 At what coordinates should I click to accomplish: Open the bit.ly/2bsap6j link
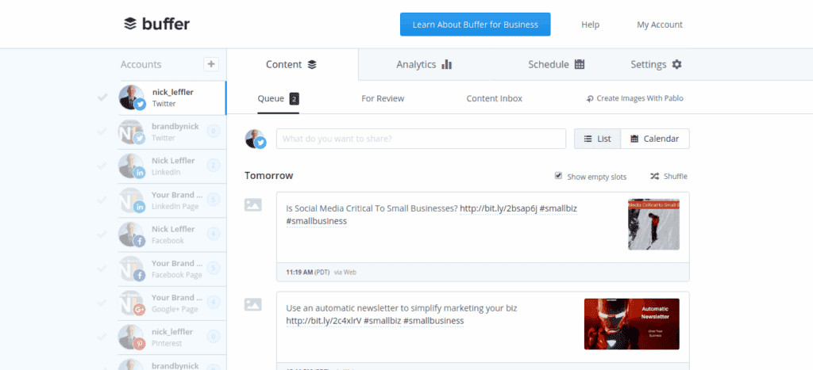[499, 208]
